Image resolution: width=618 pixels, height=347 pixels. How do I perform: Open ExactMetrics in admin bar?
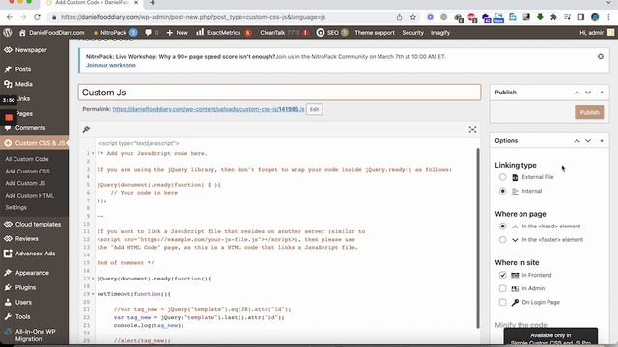click(x=223, y=33)
